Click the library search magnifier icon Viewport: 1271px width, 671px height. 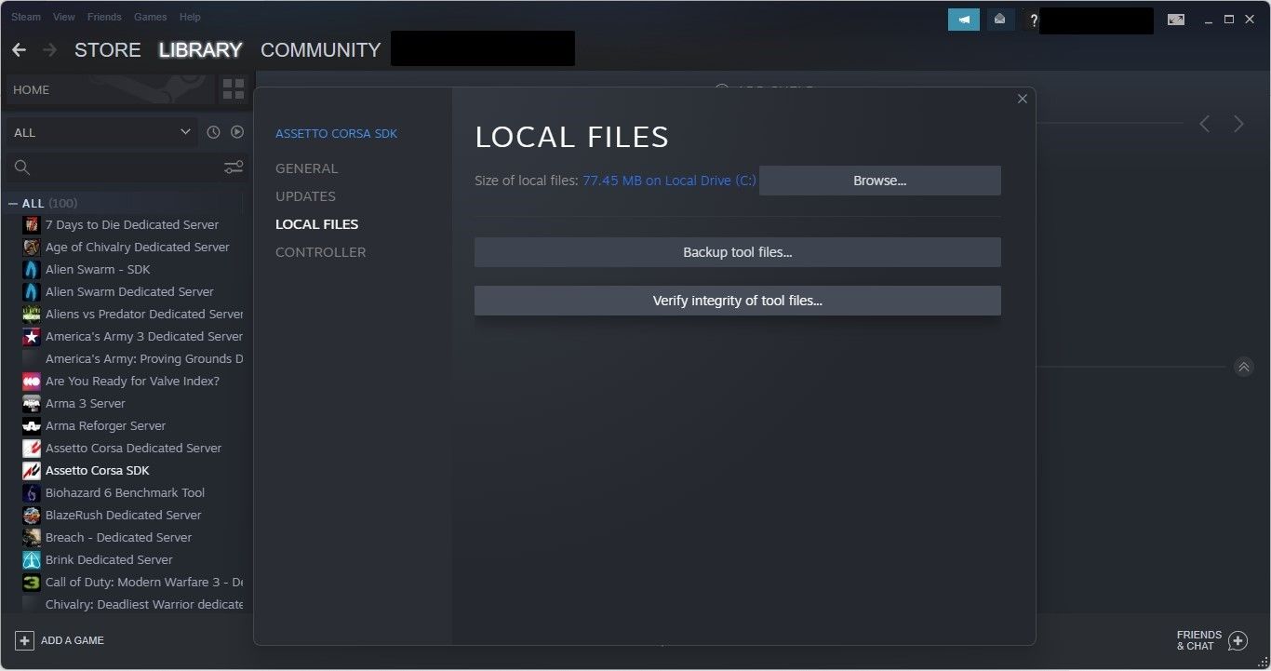point(22,168)
